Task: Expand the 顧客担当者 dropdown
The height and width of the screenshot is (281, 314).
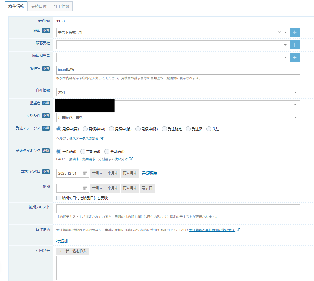Action: point(285,57)
